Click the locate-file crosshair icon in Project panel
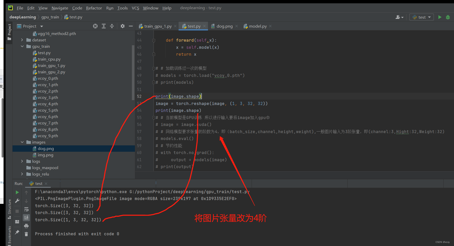Image resolution: width=454 pixels, height=246 pixels. click(95, 26)
